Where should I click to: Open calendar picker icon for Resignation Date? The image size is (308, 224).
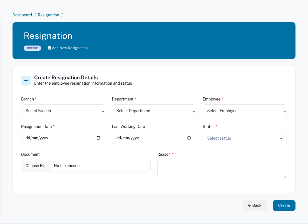tap(98, 138)
